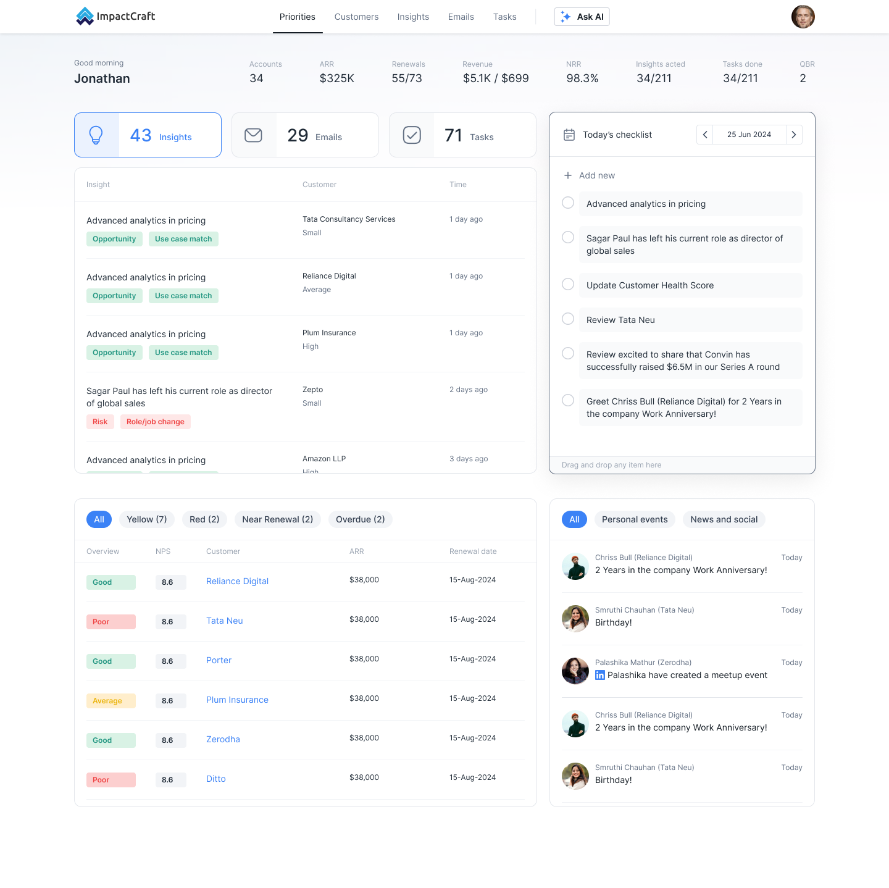Click the Renewals 55/73 stat
889x888 pixels.
(x=408, y=72)
